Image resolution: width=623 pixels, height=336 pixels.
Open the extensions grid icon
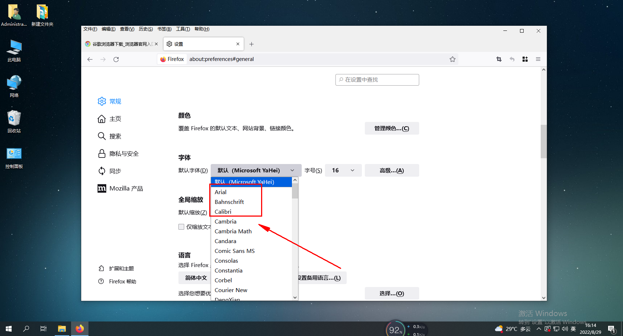click(525, 59)
